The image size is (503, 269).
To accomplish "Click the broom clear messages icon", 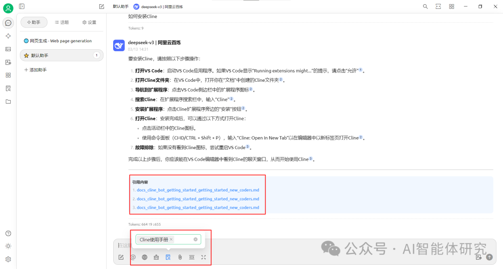I will point(156,257).
